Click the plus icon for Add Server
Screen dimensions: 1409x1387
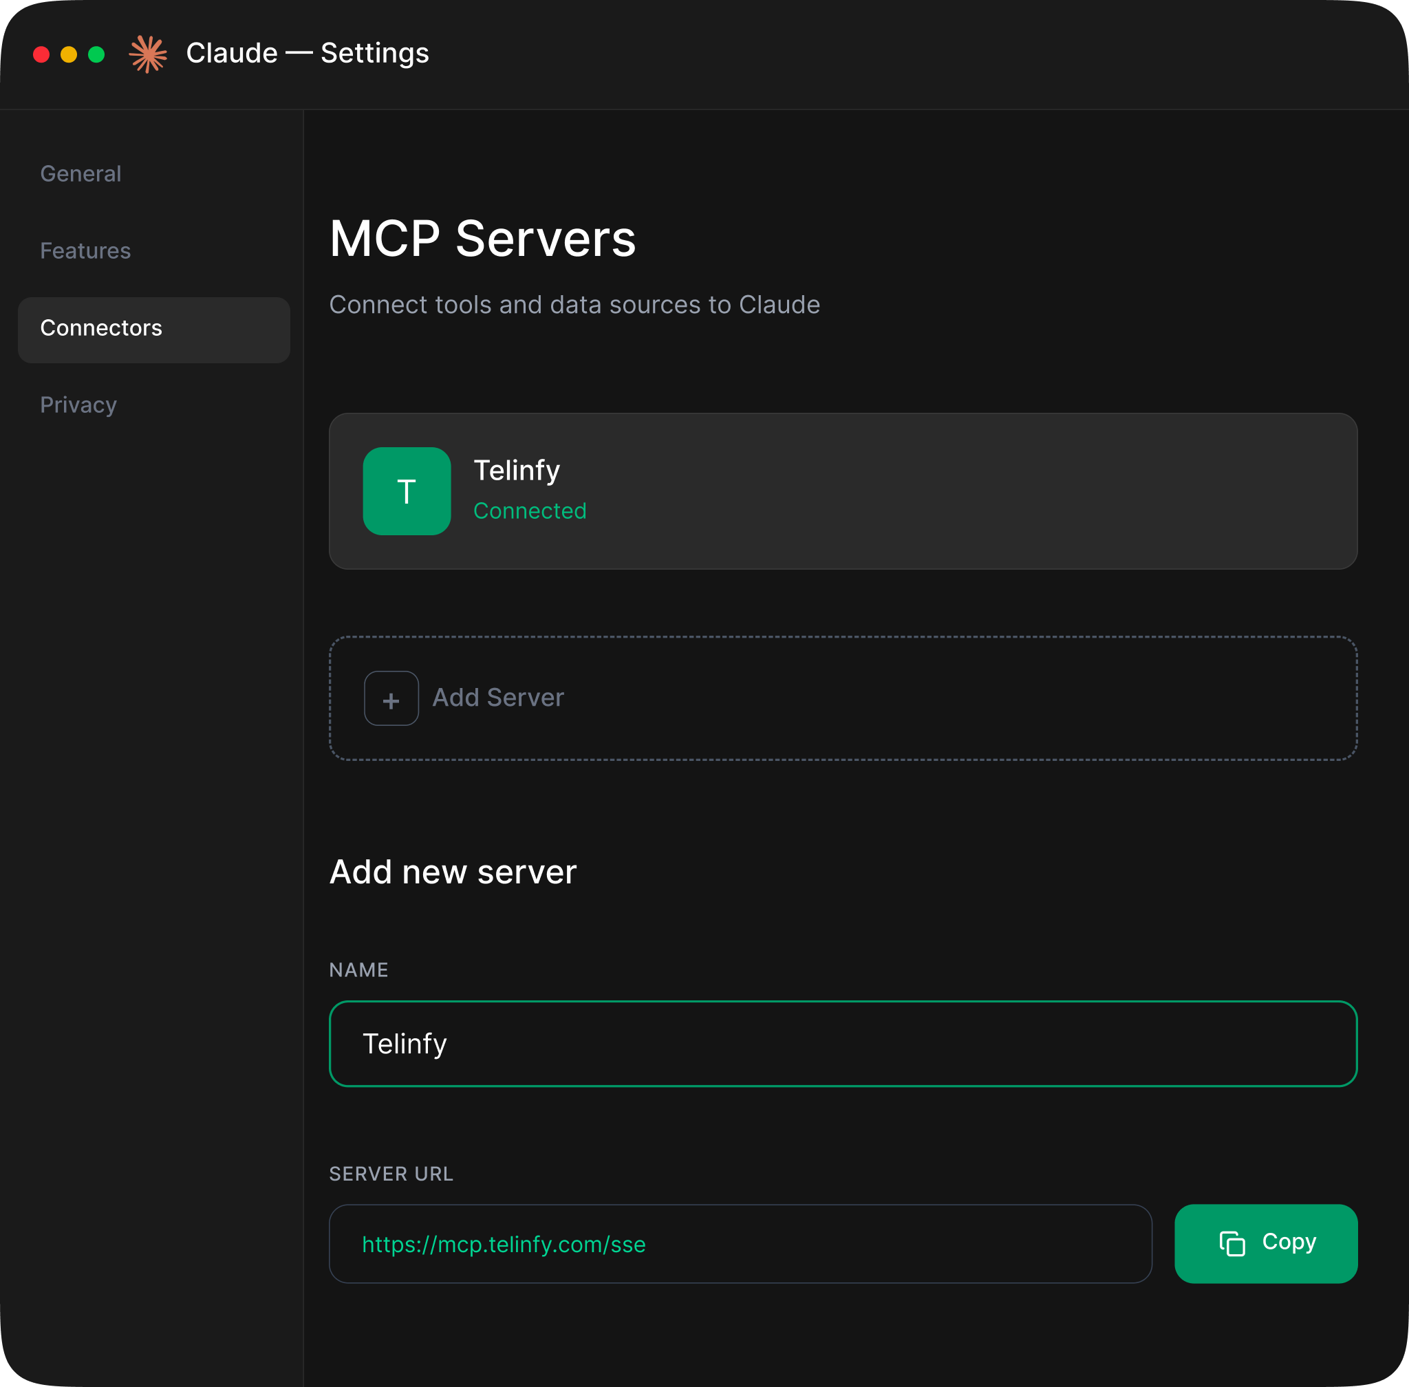coord(391,698)
